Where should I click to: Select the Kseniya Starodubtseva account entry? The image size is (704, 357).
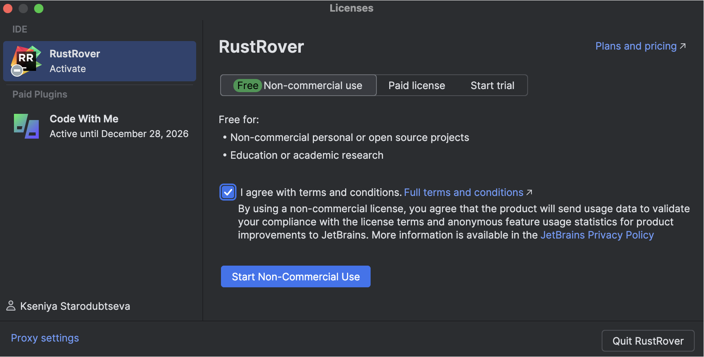pyautogui.click(x=76, y=306)
